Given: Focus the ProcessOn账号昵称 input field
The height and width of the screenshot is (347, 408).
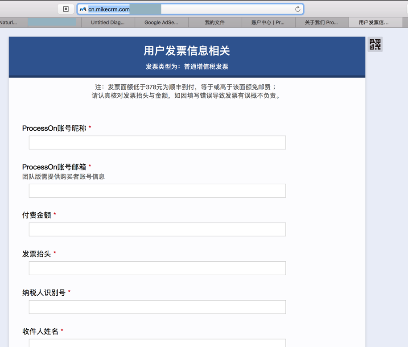Looking at the screenshot, I should point(157,142).
